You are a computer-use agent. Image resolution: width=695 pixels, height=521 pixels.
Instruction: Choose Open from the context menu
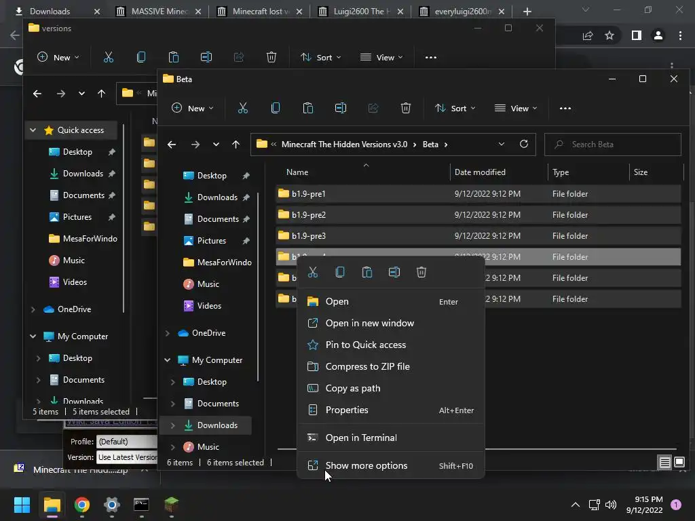point(390,302)
